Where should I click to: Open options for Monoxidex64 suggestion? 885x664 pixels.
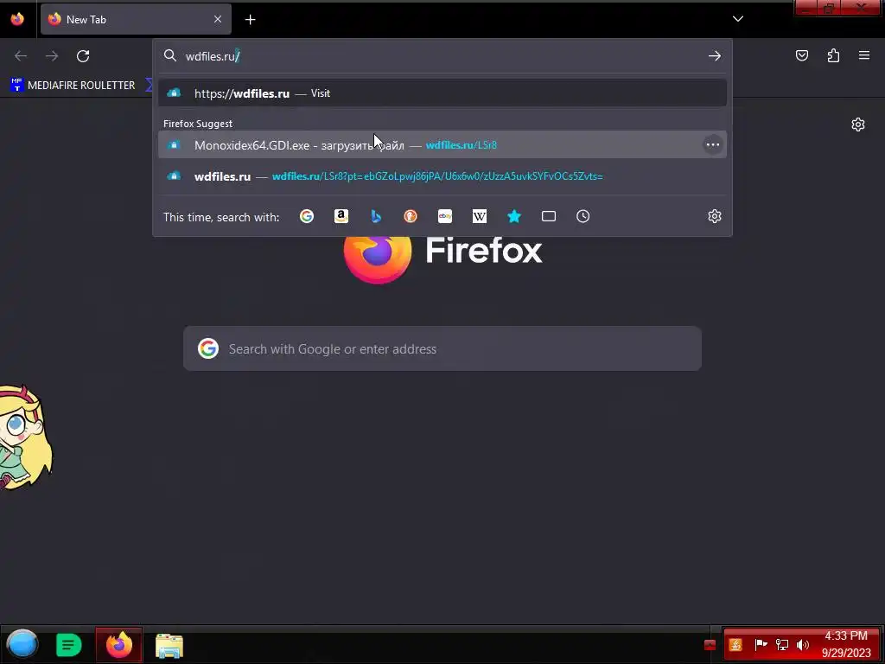pos(713,145)
